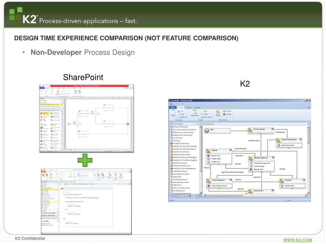Adjust the zoom slider in K2 status bar
This screenshot has height=244, width=326.
point(301,200)
